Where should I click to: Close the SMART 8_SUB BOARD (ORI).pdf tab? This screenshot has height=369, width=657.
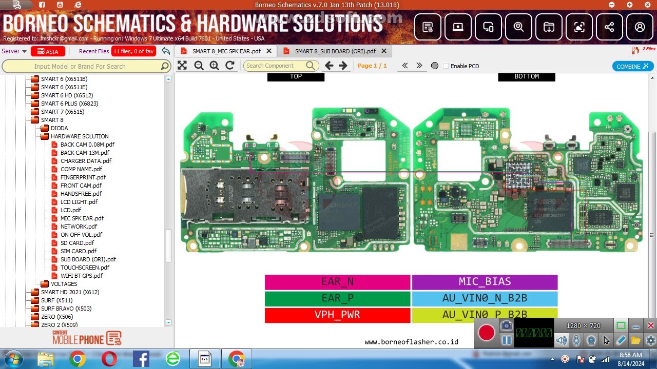tap(383, 51)
